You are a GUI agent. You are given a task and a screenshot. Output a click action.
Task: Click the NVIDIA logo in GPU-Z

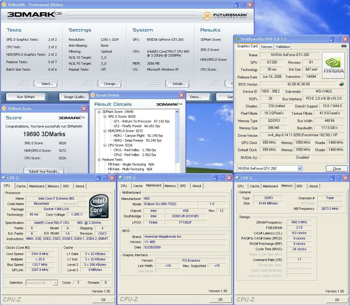[334, 65]
